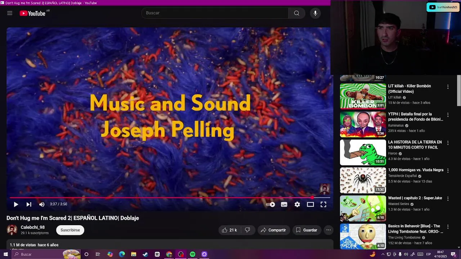Open options for the Wasted SuperJake video
The height and width of the screenshot is (259, 461).
pyautogui.click(x=448, y=199)
